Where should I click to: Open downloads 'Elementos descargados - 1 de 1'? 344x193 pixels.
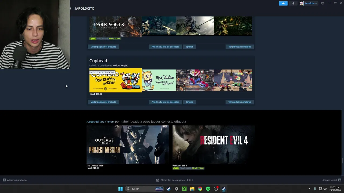[177, 180]
